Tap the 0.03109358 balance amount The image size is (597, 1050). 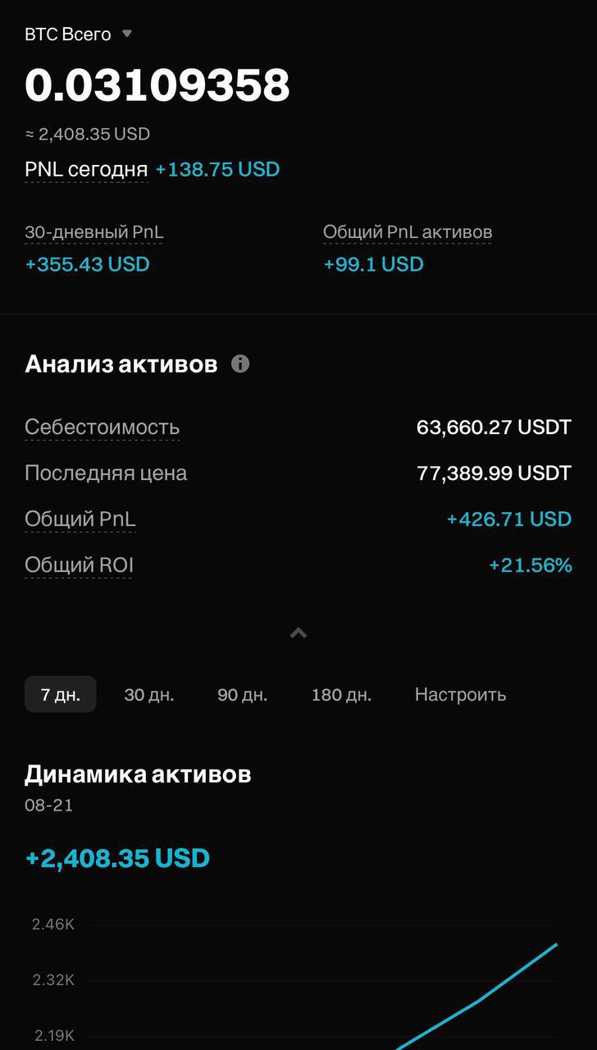click(x=157, y=84)
